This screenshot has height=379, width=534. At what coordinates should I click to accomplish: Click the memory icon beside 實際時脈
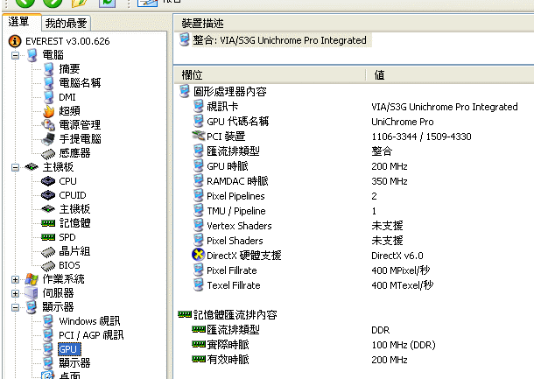click(x=199, y=344)
